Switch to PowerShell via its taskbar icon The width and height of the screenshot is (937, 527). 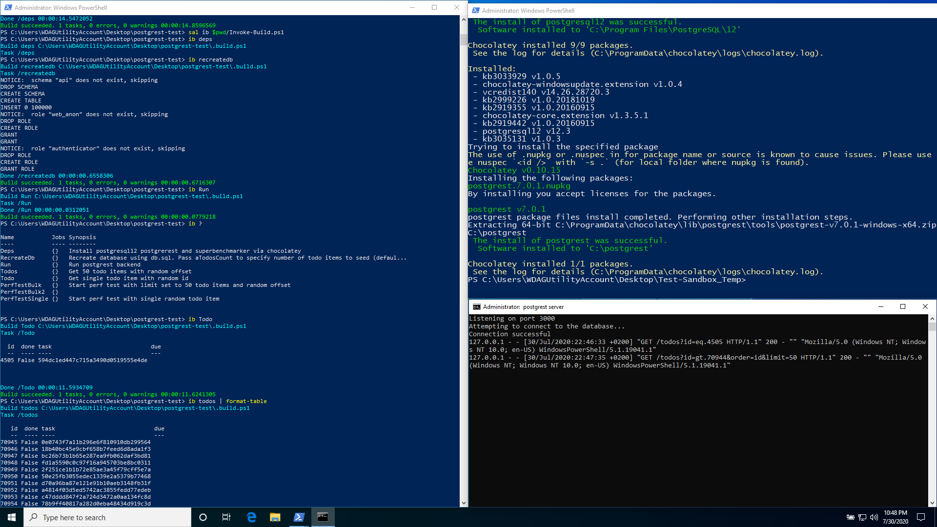point(299,517)
